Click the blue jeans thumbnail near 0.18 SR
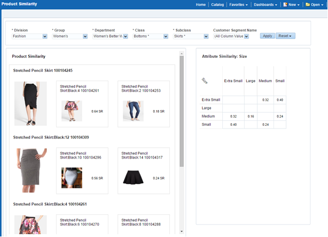Screen dimensions: 328x237 133,111
